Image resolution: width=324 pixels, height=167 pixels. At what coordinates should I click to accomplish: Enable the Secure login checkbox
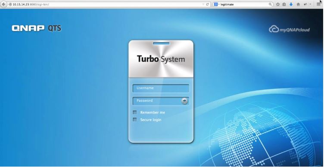[x=135, y=120]
